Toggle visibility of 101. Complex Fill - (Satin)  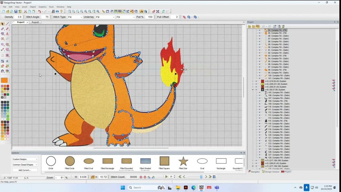click(259, 78)
